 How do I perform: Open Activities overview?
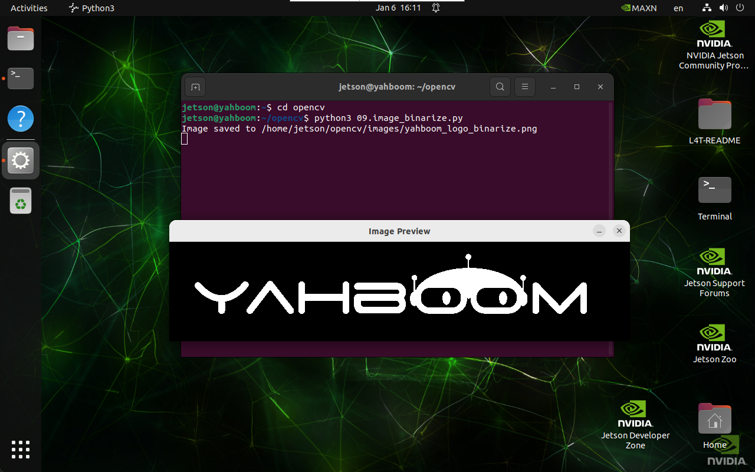[29, 8]
